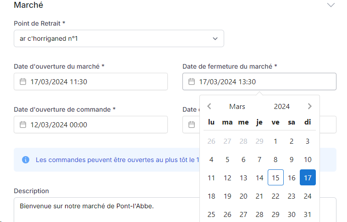Focus the market opening date field 17/03/2024 11:30
This screenshot has width=347, height=222.
pos(91,81)
